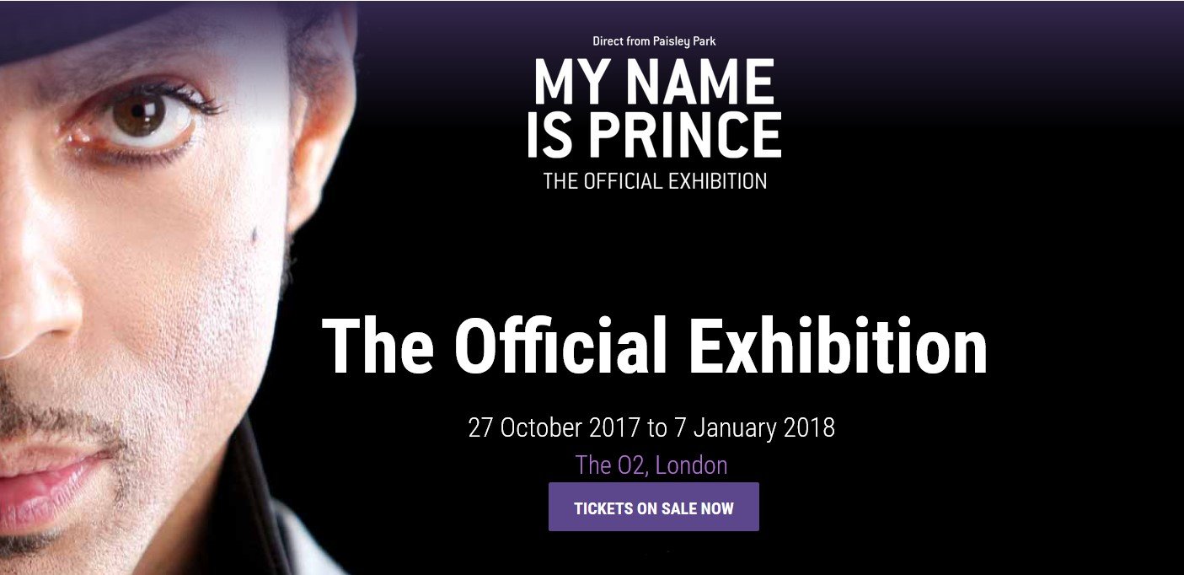Click the 7 January 2018 end date

tap(754, 427)
